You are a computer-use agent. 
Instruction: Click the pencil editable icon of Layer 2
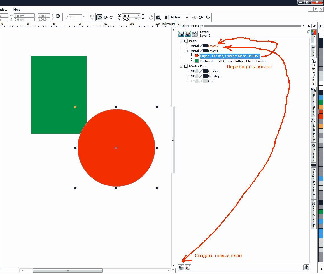click(x=201, y=46)
